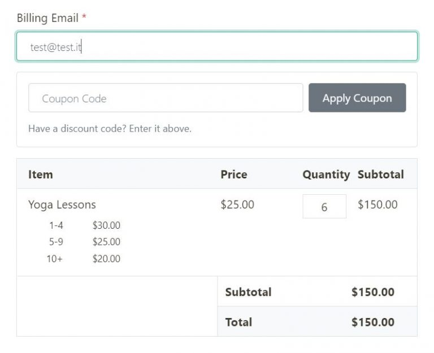Click the Coupon Code text field

click(166, 98)
